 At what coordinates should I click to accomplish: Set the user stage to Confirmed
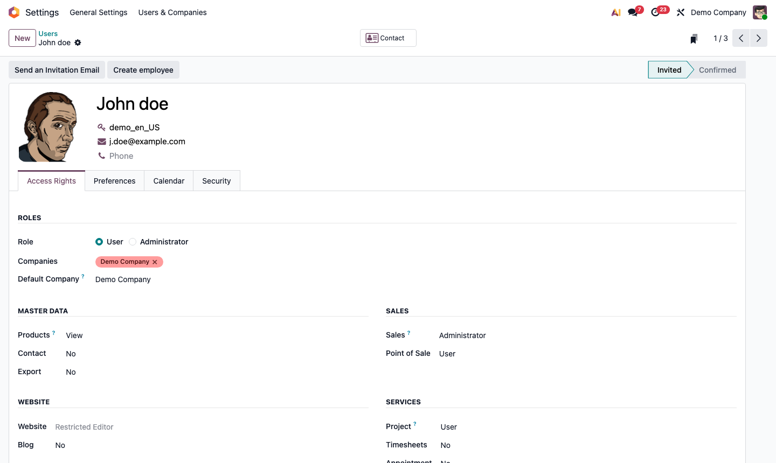point(717,69)
